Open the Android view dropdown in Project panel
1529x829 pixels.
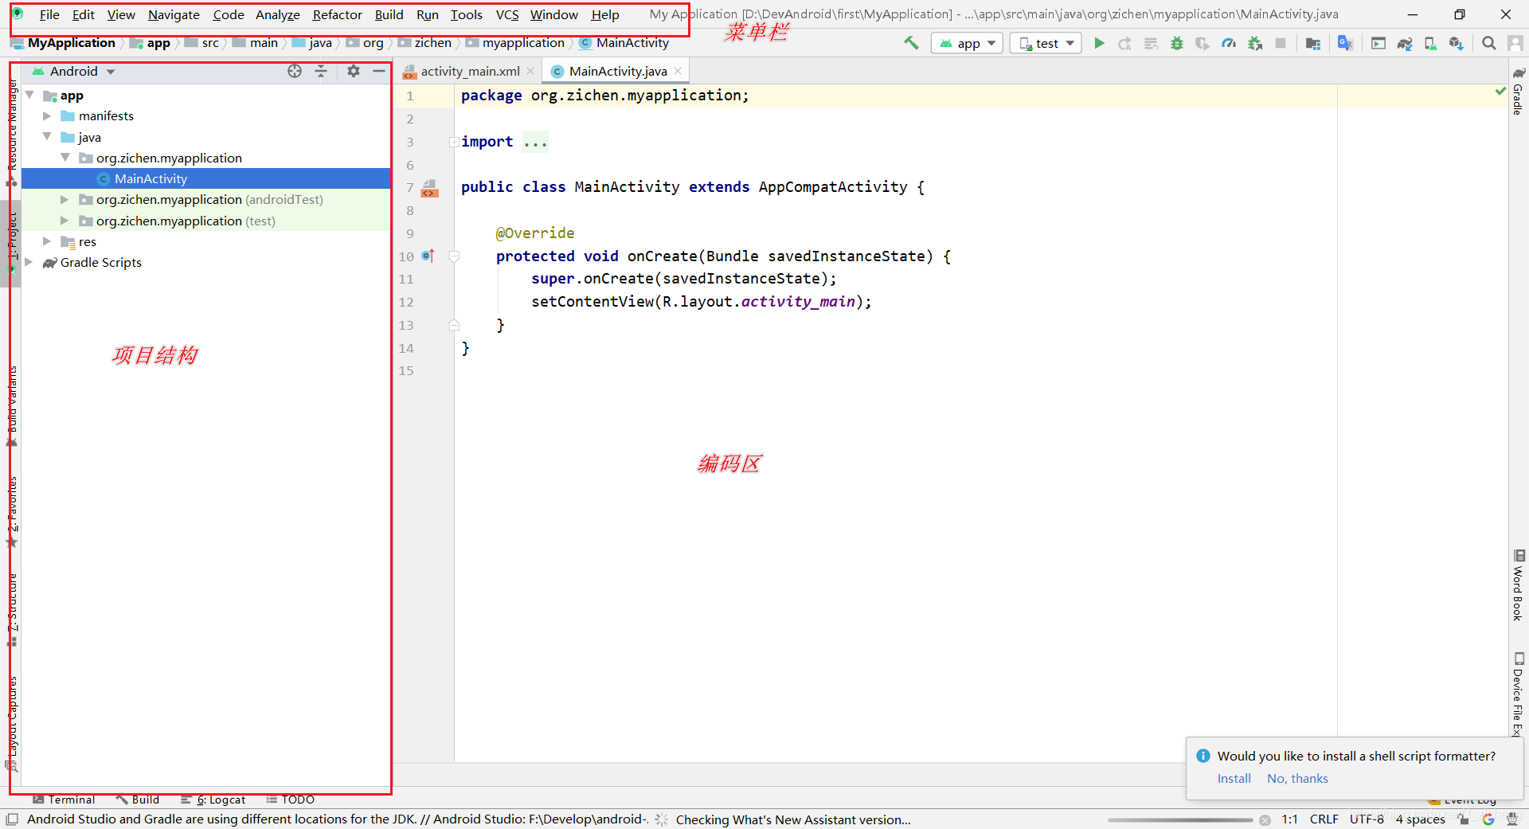pos(74,71)
